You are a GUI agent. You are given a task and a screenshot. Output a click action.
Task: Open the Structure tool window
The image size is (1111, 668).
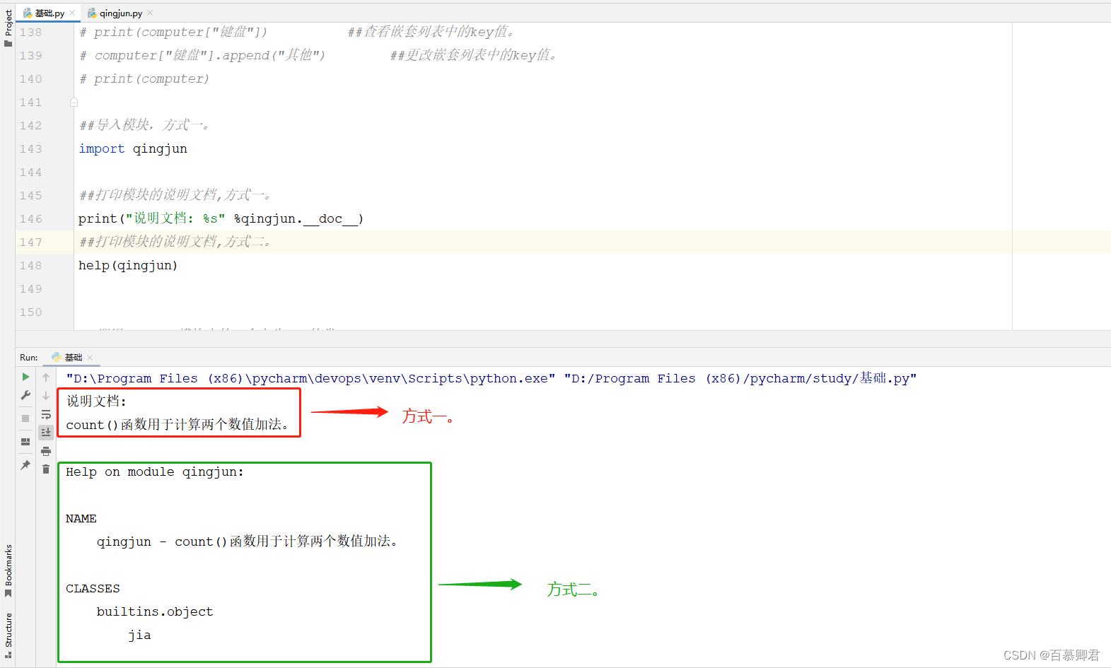[x=8, y=634]
